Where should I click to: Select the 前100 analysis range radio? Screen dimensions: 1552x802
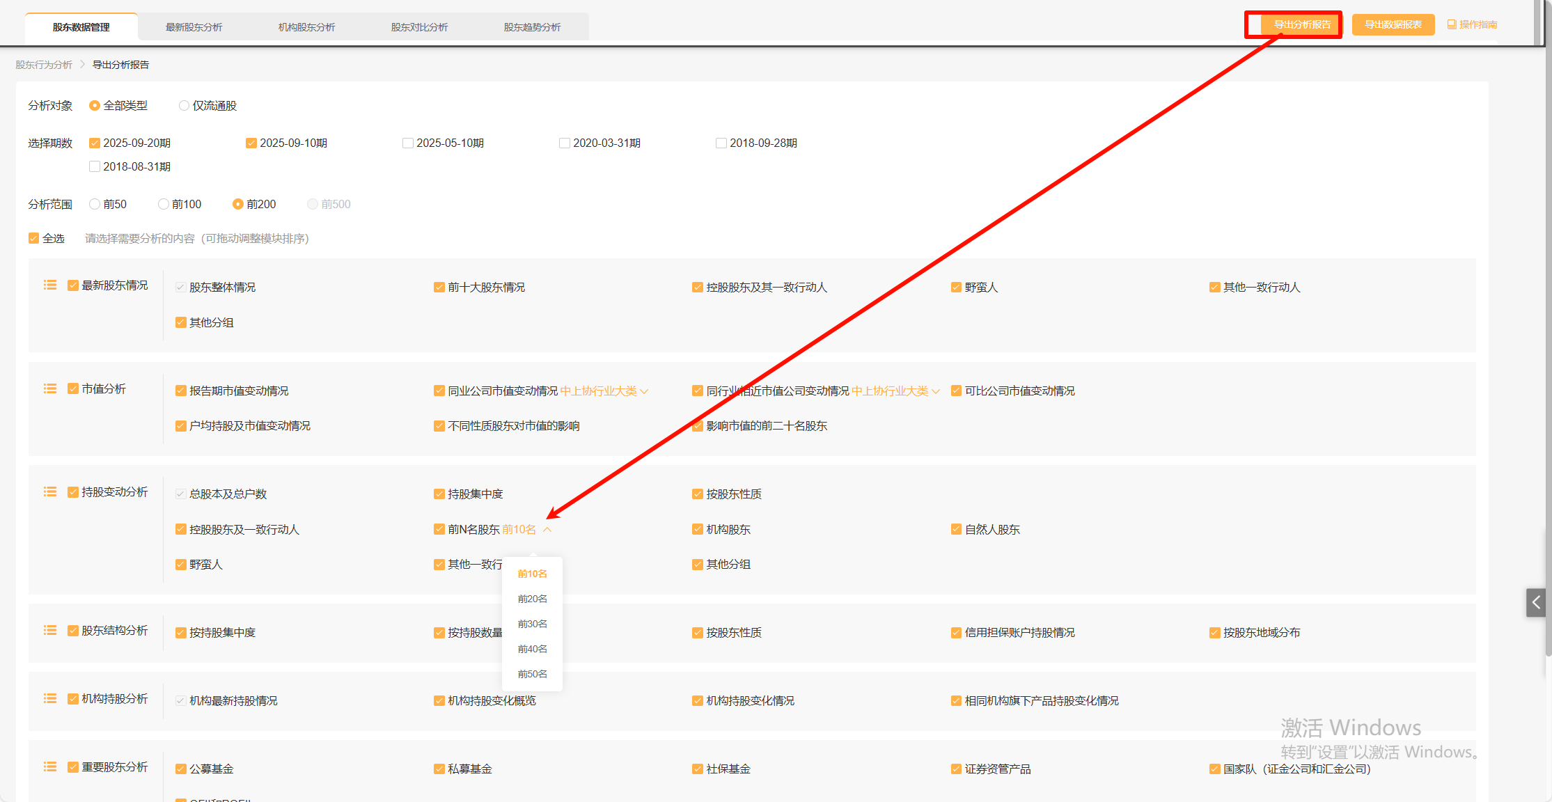tap(164, 204)
